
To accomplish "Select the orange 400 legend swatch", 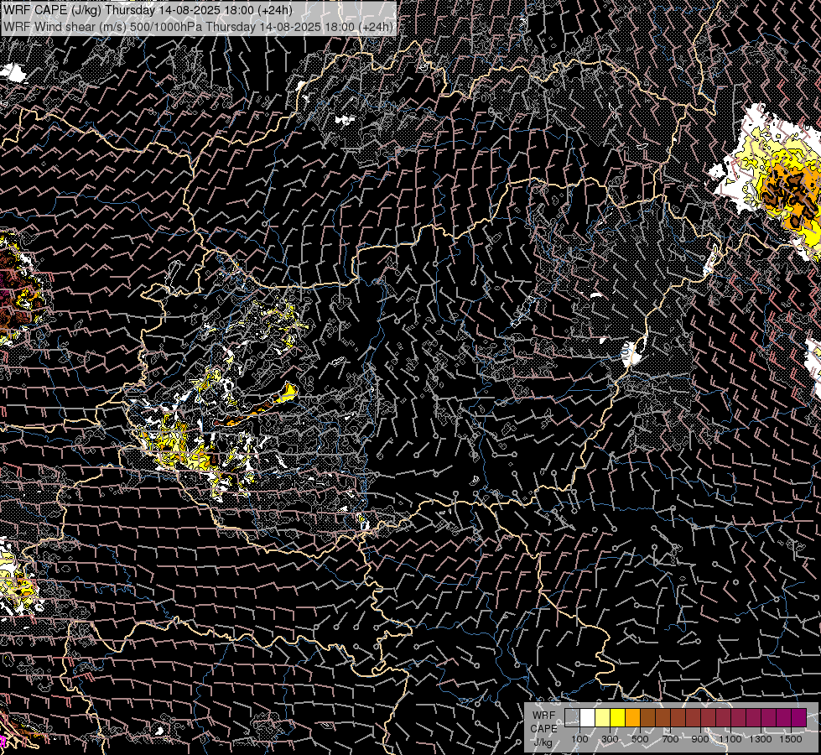I will click(632, 717).
